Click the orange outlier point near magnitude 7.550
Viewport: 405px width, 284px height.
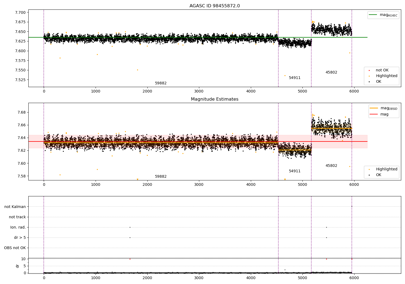(137, 70)
